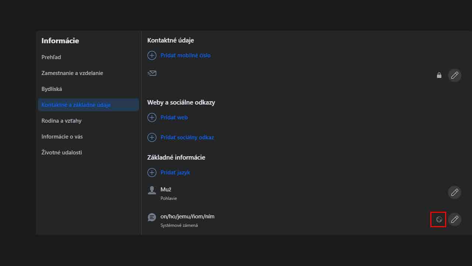Go to the Bydliská section
This screenshot has height=266, width=472.
point(52,89)
